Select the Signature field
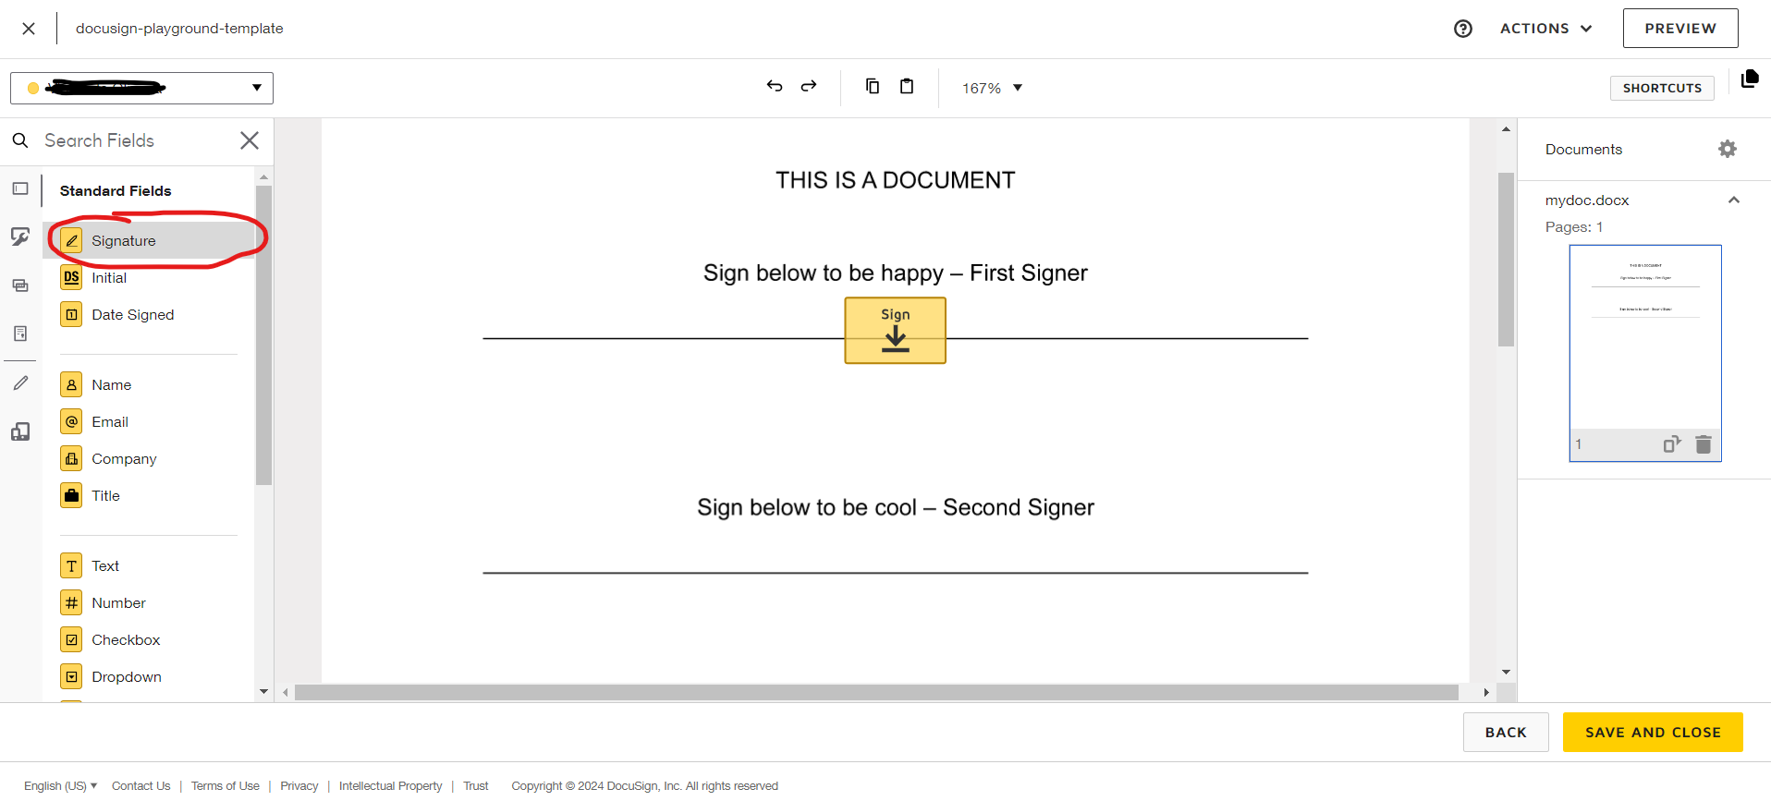This screenshot has height=801, width=1771. click(149, 240)
